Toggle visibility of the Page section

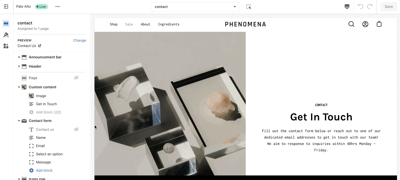click(76, 78)
